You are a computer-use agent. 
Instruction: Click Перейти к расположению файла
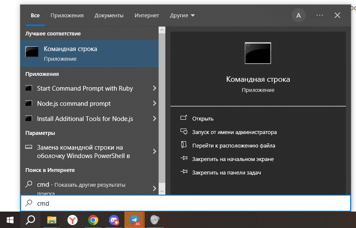(234, 146)
